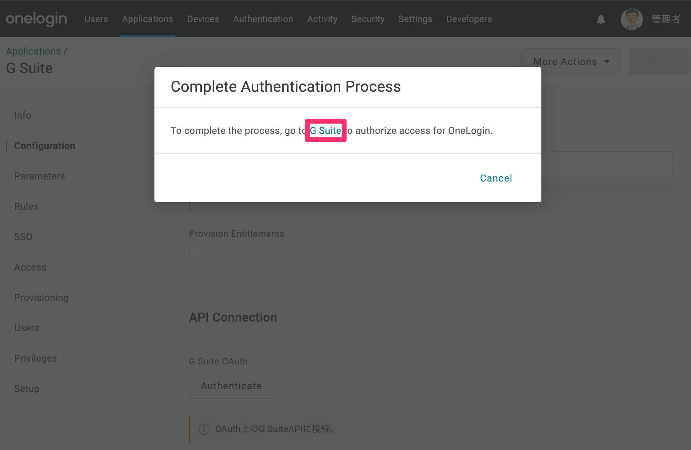This screenshot has width=691, height=450.
Task: Open the Security menu
Action: (x=368, y=19)
